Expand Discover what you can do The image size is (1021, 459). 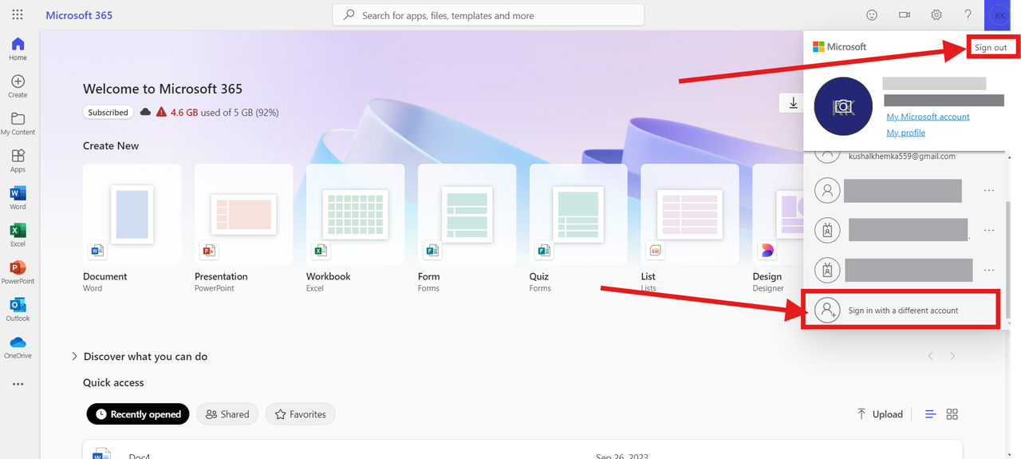pyautogui.click(x=140, y=357)
